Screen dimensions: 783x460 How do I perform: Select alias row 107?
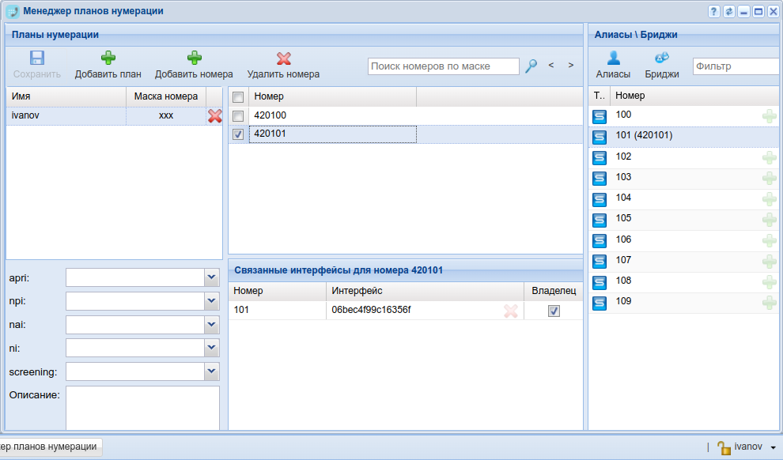(x=684, y=261)
